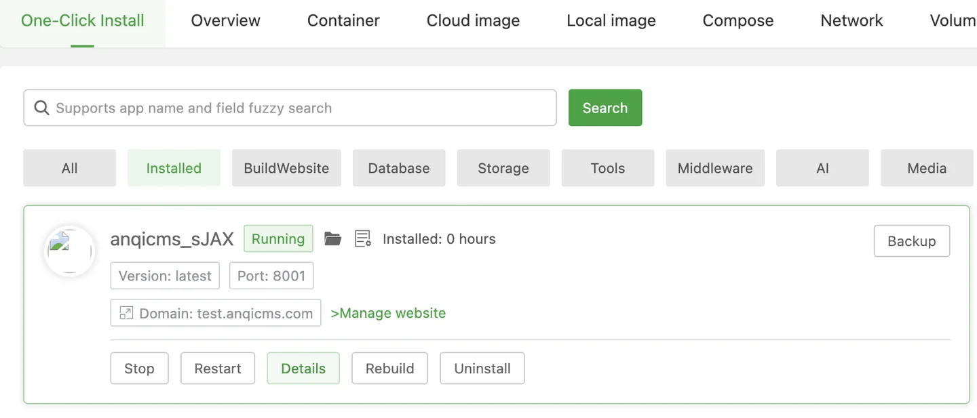Open the Manage website link

(388, 313)
